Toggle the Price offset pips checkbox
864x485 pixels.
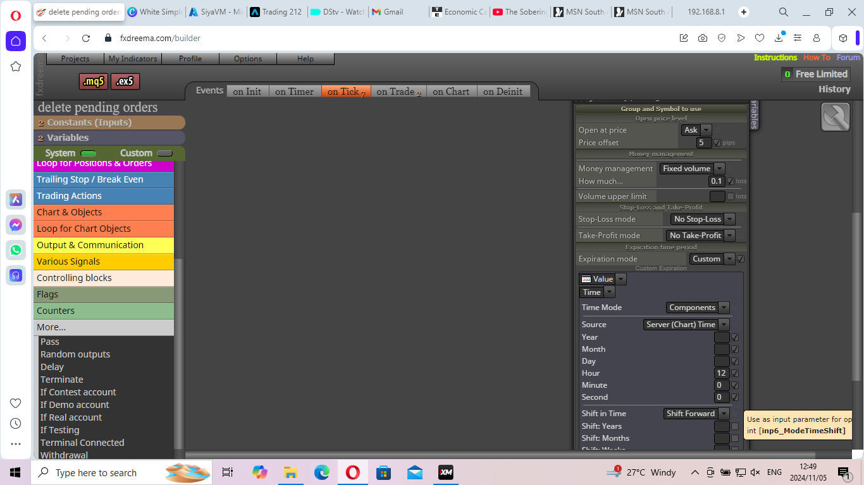(717, 143)
